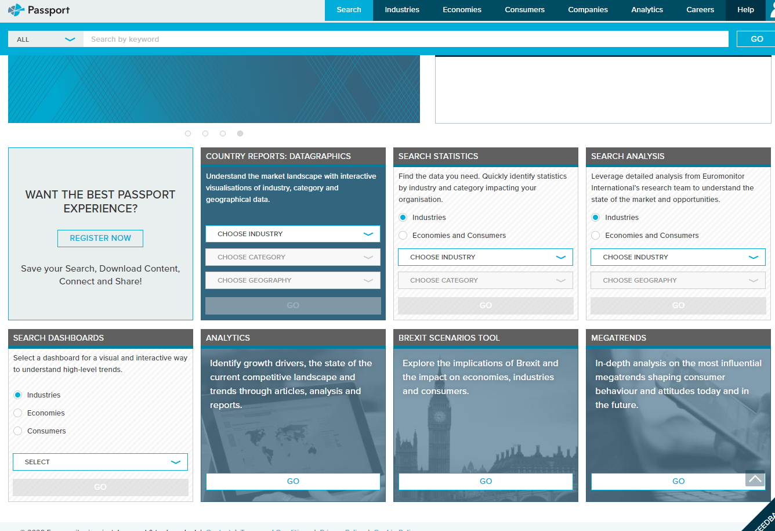Select the Industries radio in Search Statistics
Image resolution: width=775 pixels, height=531 pixels.
[x=403, y=218]
